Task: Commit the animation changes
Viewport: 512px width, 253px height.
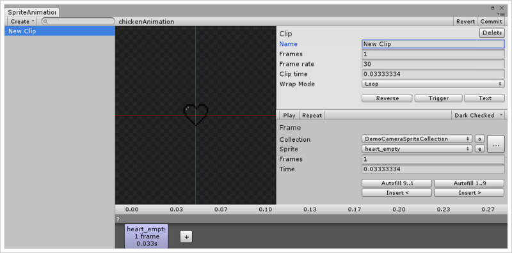Action: point(491,22)
